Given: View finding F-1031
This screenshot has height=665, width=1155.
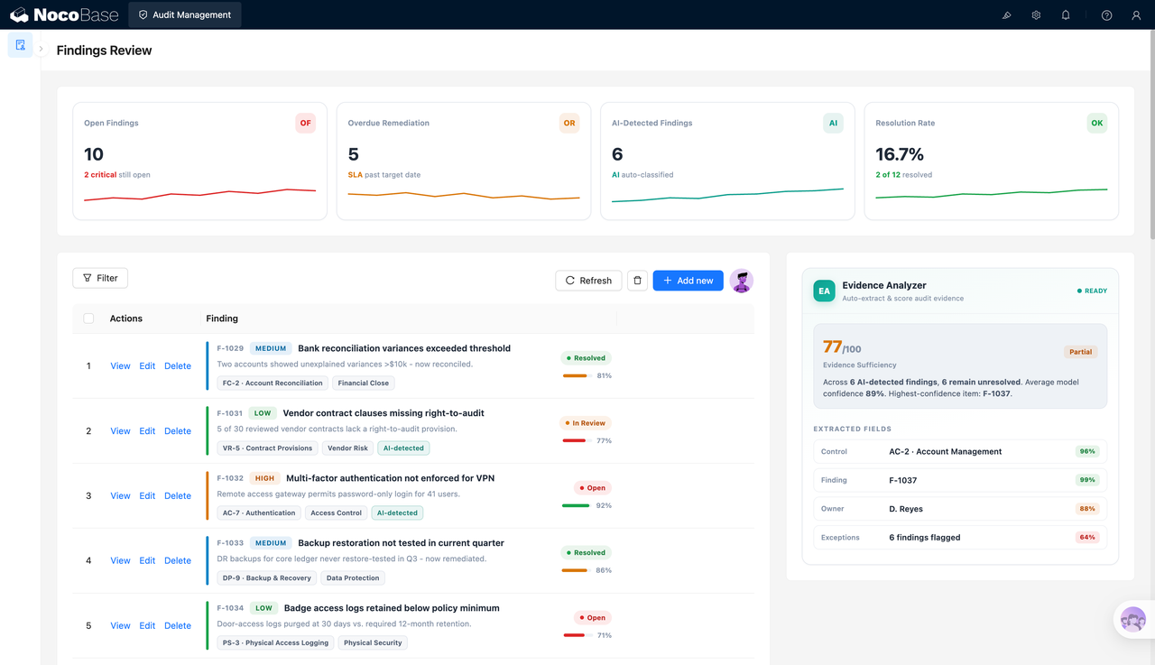Looking at the screenshot, I should point(120,431).
